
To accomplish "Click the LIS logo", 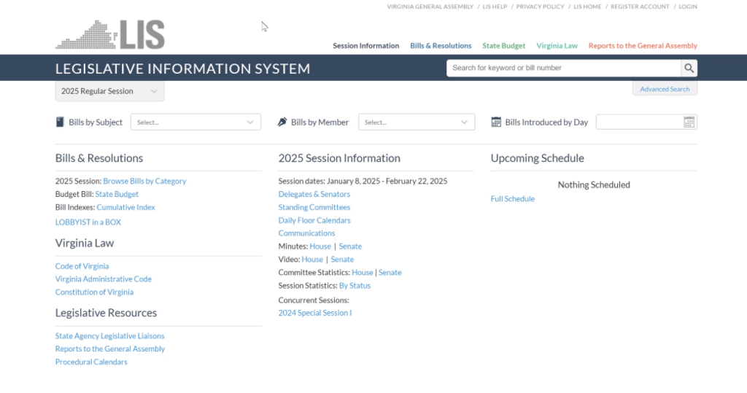I will click(x=110, y=35).
